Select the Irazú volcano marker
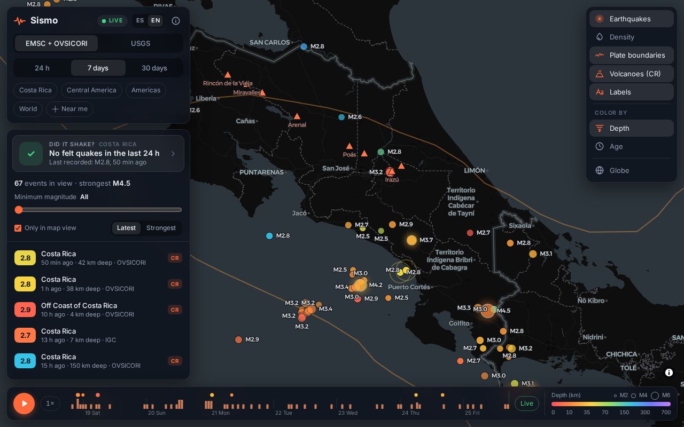The height and width of the screenshot is (427, 684). 391,171
